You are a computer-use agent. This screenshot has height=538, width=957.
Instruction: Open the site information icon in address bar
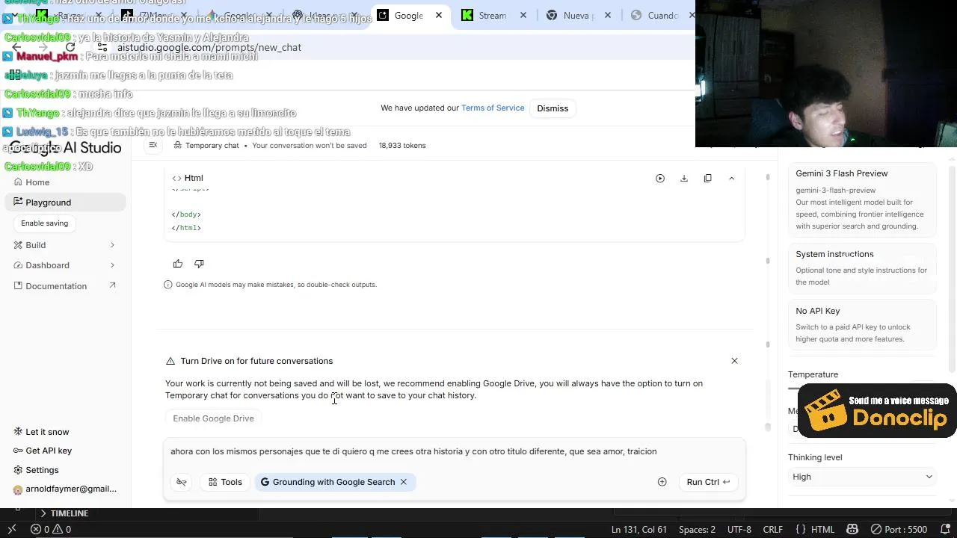click(x=102, y=47)
